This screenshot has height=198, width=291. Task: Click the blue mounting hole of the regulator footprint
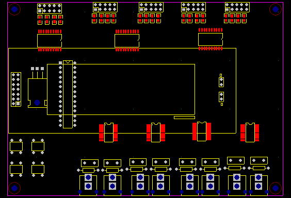coord(37,103)
